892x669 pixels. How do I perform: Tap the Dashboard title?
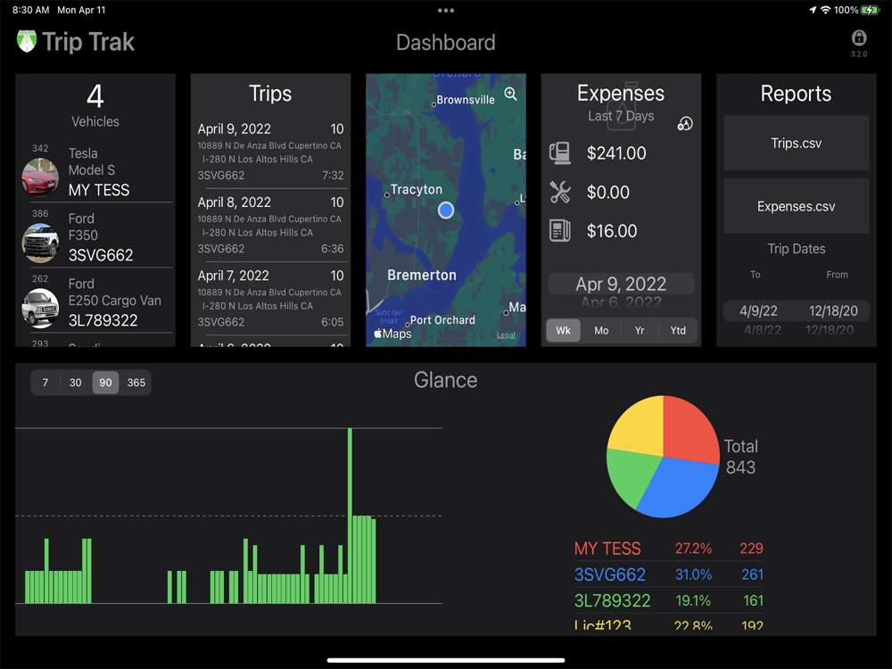[x=445, y=43]
